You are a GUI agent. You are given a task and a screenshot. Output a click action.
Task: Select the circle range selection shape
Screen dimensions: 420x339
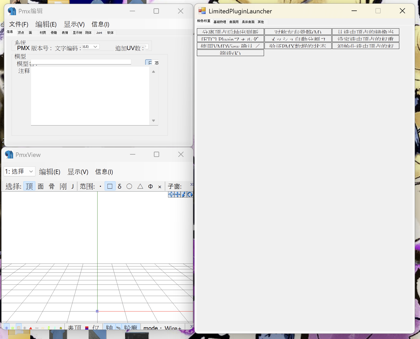click(x=129, y=186)
